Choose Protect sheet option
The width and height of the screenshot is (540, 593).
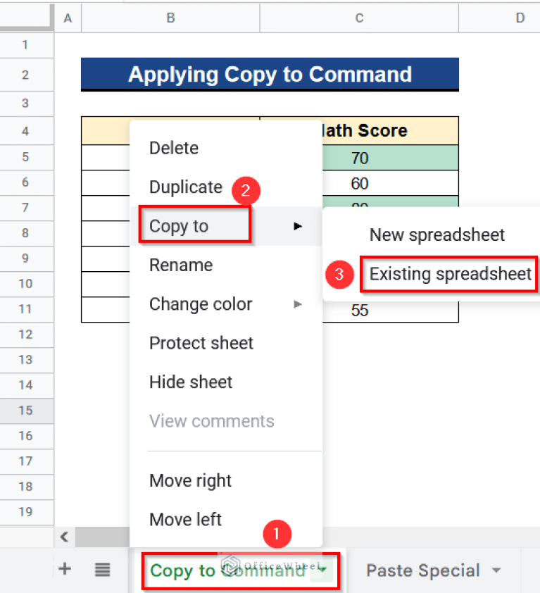point(201,343)
